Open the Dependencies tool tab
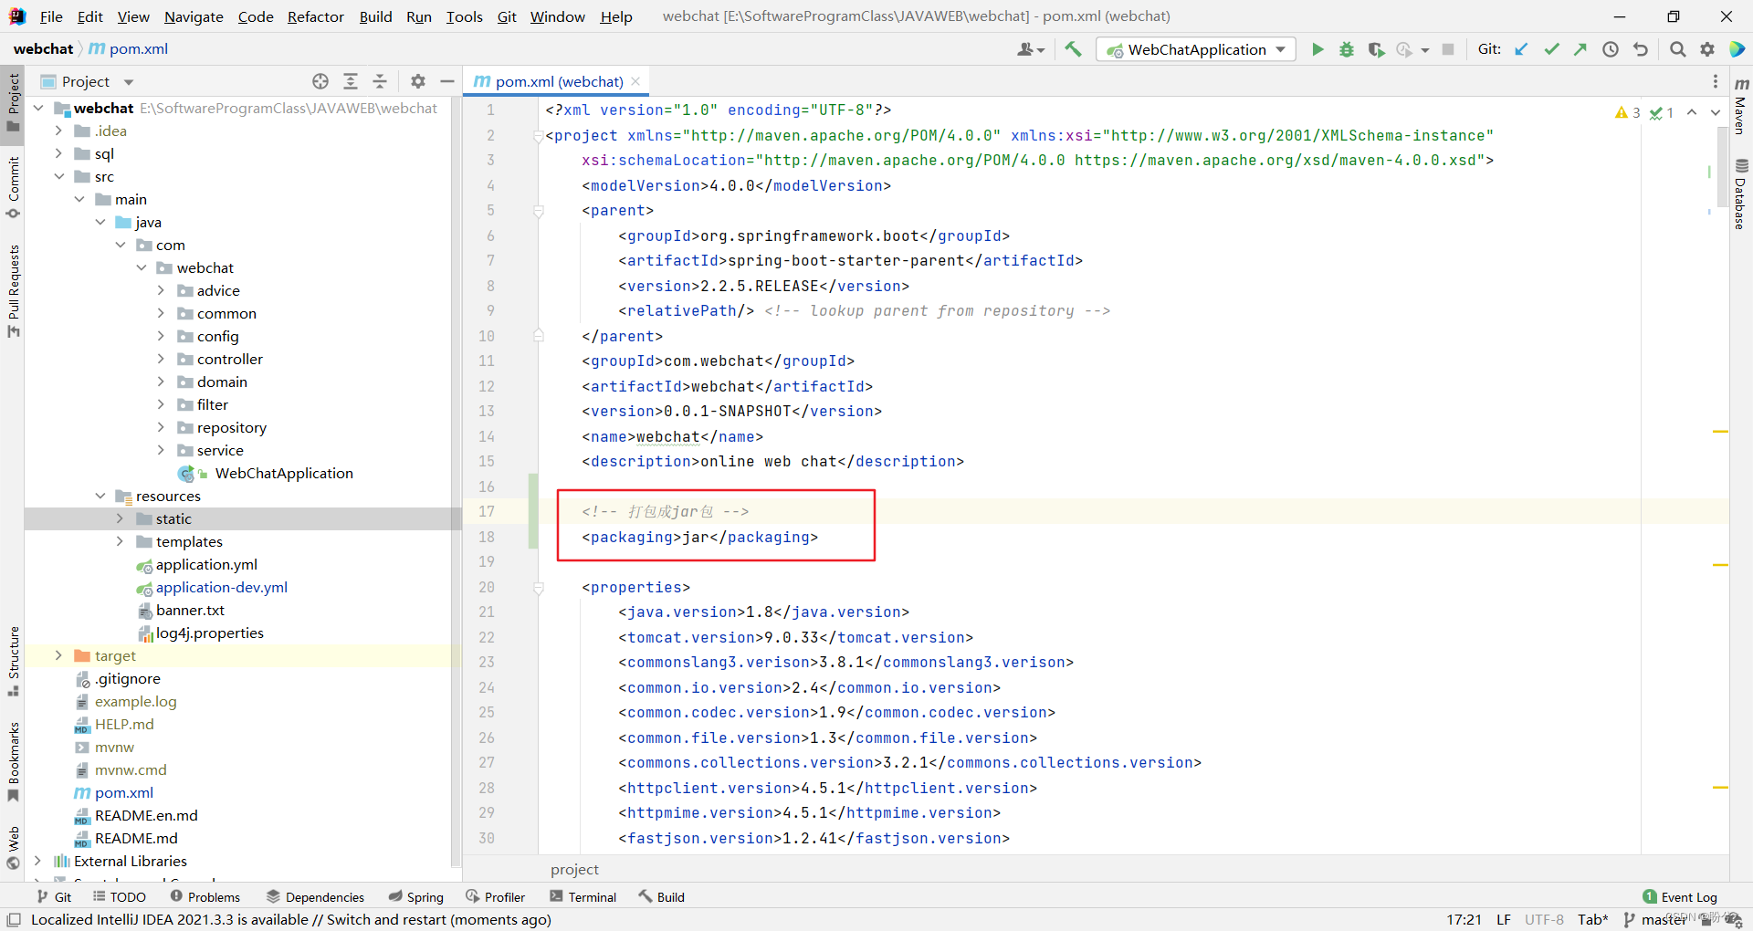This screenshot has width=1753, height=931. tap(315, 897)
